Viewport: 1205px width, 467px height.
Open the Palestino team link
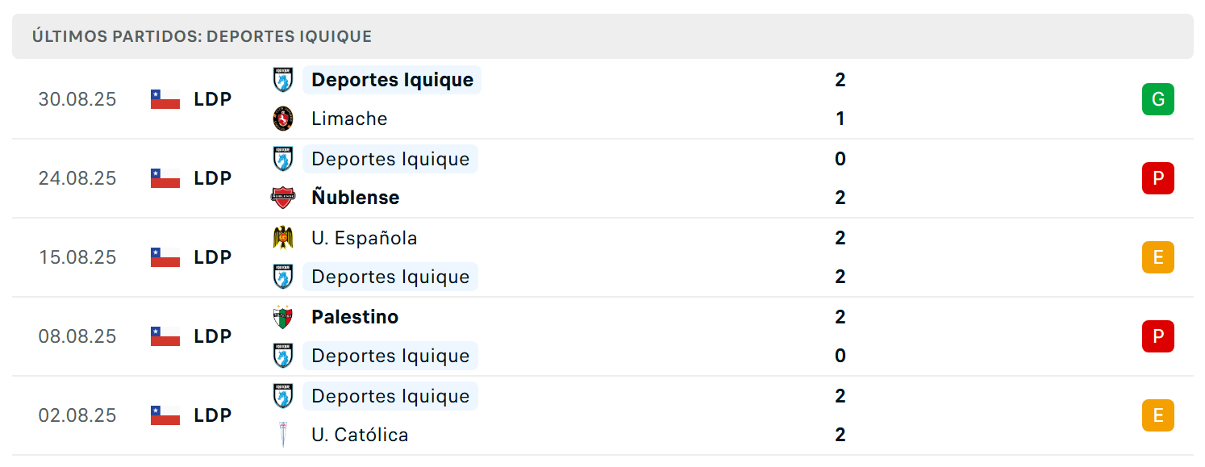click(355, 317)
